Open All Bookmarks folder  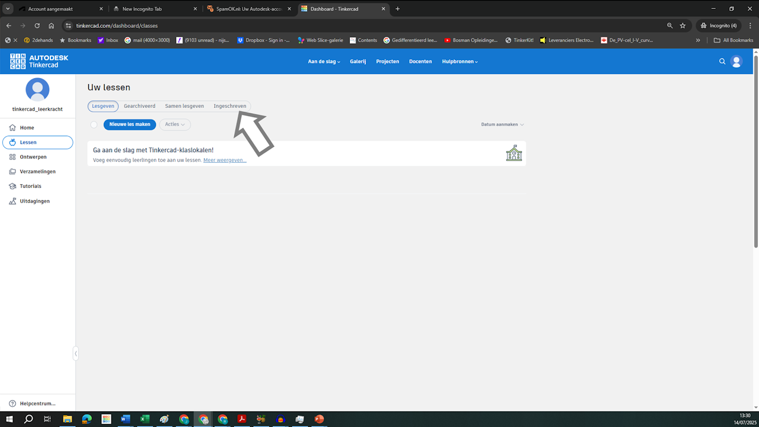tap(734, 40)
